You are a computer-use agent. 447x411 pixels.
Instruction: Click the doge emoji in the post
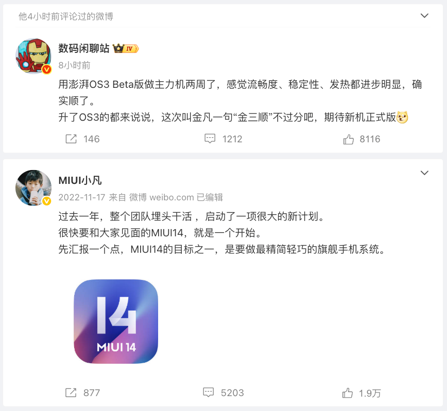point(402,117)
